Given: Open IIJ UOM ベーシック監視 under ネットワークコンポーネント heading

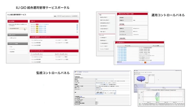Looking at the screenshot, I should (62, 57).
